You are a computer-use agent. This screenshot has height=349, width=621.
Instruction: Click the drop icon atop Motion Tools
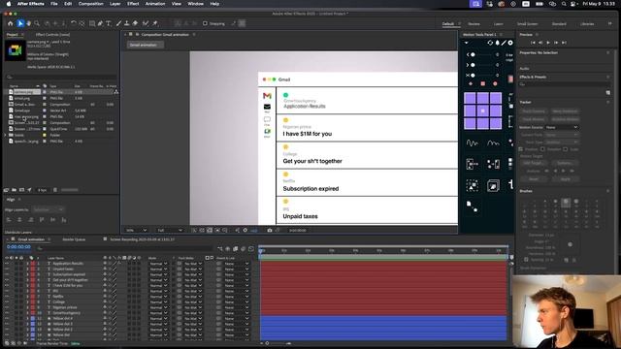pyautogui.click(x=498, y=43)
